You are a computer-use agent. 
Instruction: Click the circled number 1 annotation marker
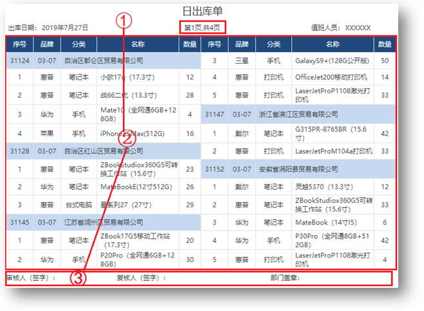[124, 21]
